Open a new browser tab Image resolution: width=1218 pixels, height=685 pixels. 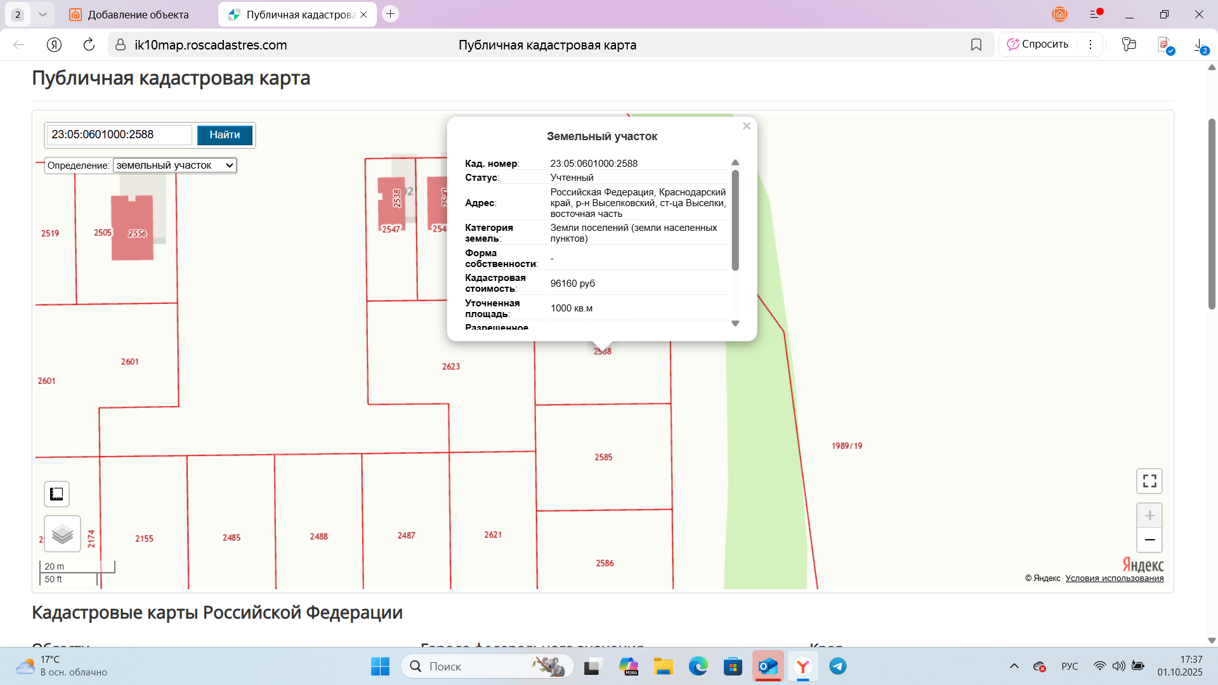pos(391,14)
